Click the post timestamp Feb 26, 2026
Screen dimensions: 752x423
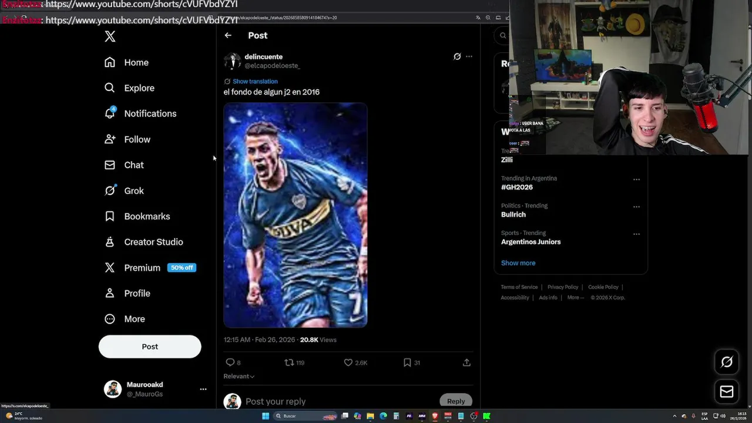(259, 340)
